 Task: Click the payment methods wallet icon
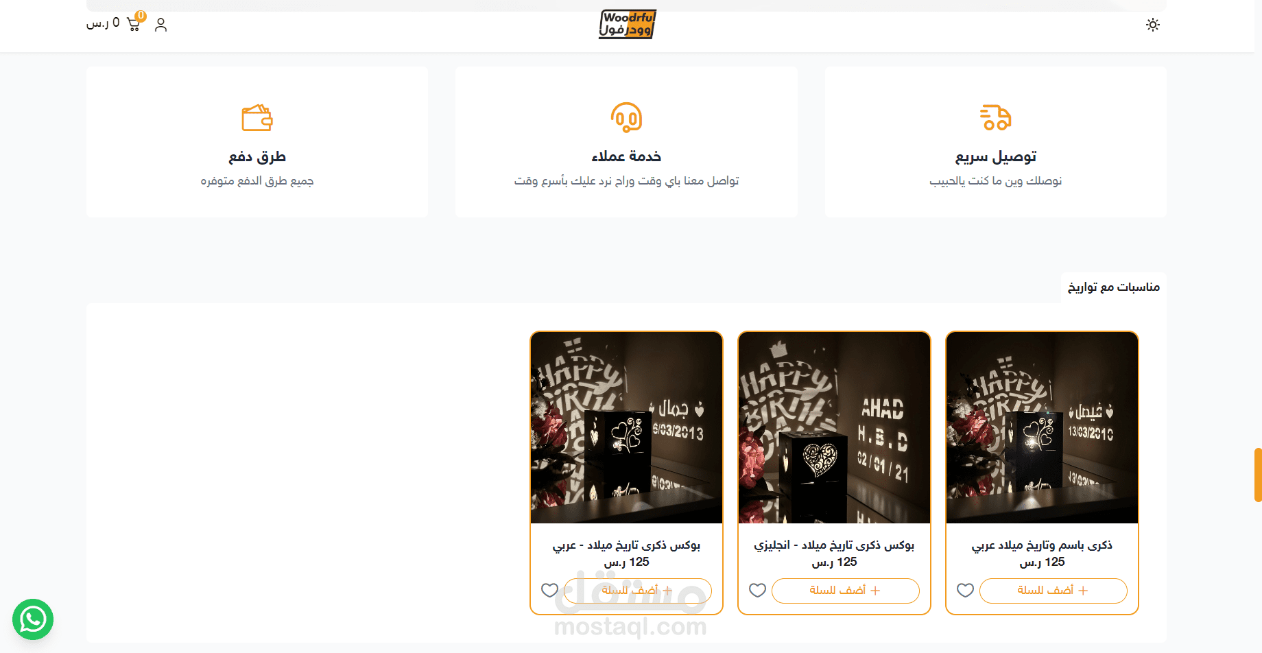click(257, 117)
